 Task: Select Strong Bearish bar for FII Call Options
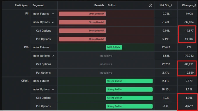pyautogui.click(x=82, y=30)
